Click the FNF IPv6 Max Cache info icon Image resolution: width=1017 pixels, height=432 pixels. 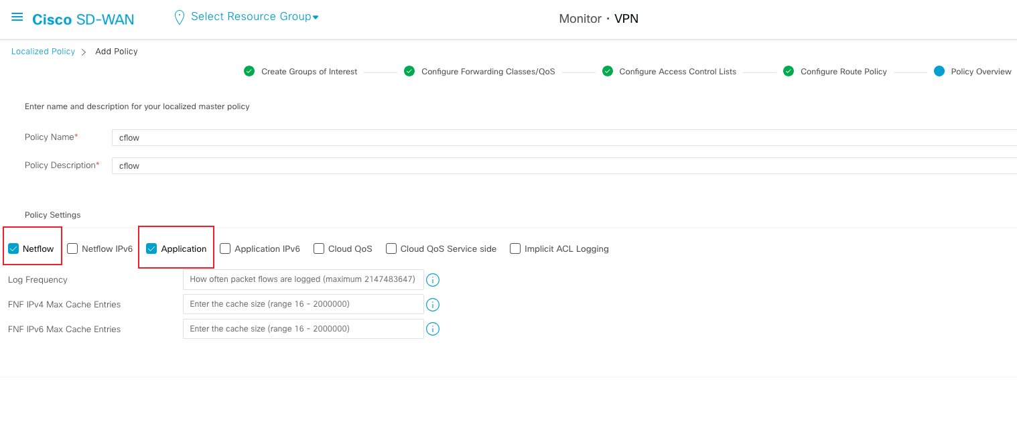coord(433,330)
